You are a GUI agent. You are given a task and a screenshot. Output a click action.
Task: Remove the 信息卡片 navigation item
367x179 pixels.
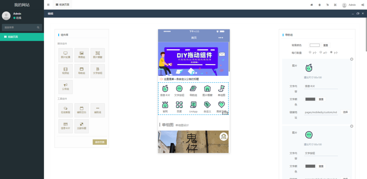coord(352,59)
